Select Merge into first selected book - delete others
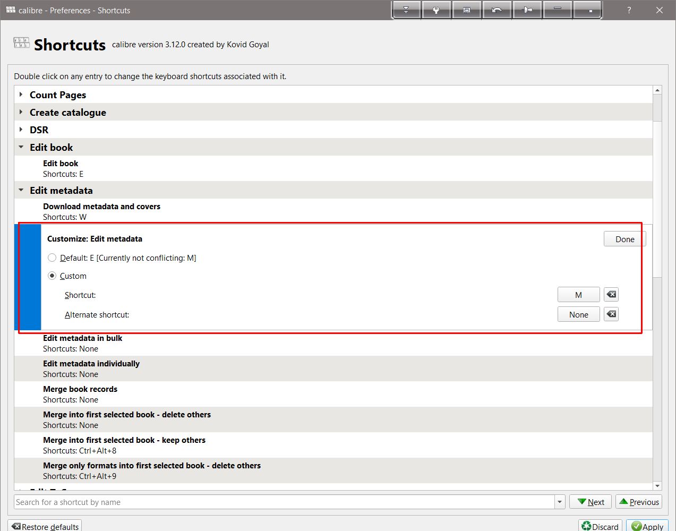676x531 pixels. pyautogui.click(x=333, y=419)
